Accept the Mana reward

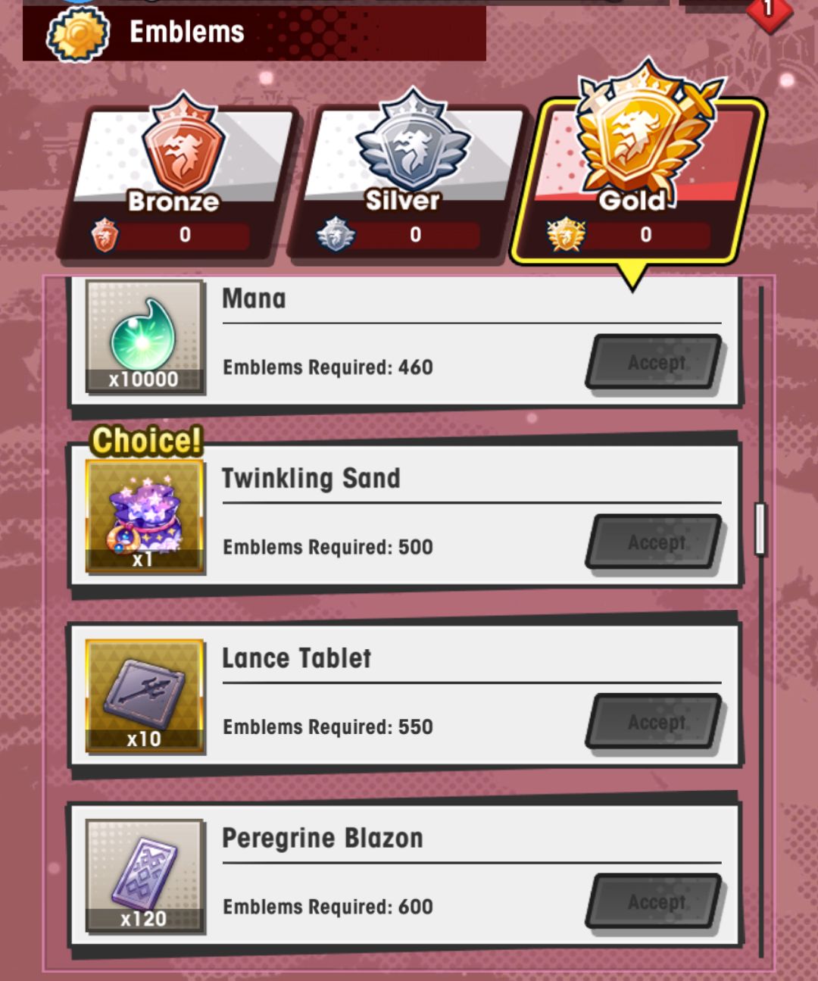(655, 362)
